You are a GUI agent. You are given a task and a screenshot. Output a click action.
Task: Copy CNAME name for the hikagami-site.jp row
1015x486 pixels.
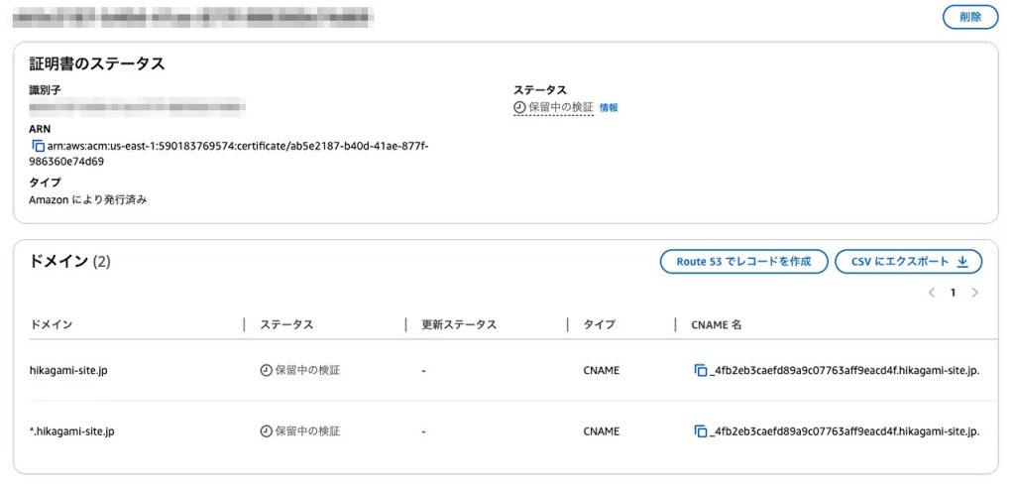(x=701, y=370)
